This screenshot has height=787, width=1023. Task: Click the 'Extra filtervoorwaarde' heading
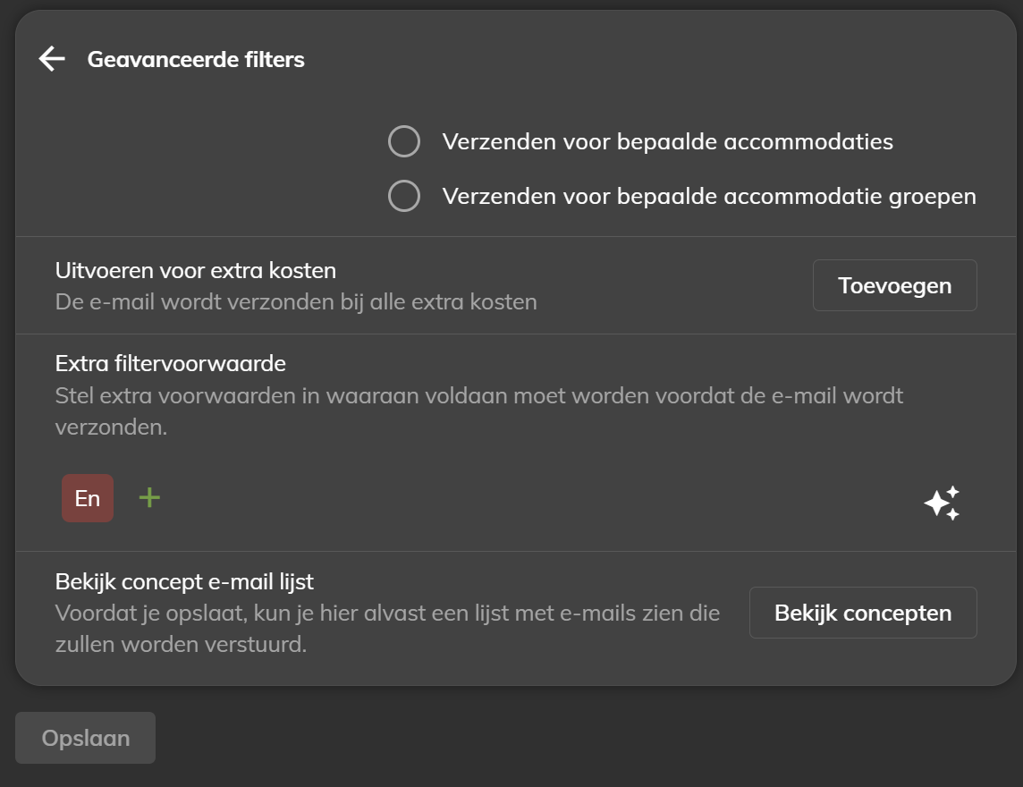[170, 363]
